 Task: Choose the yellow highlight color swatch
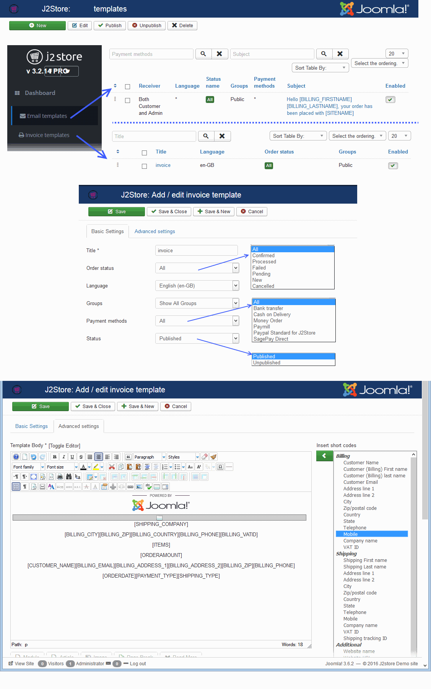[96, 467]
